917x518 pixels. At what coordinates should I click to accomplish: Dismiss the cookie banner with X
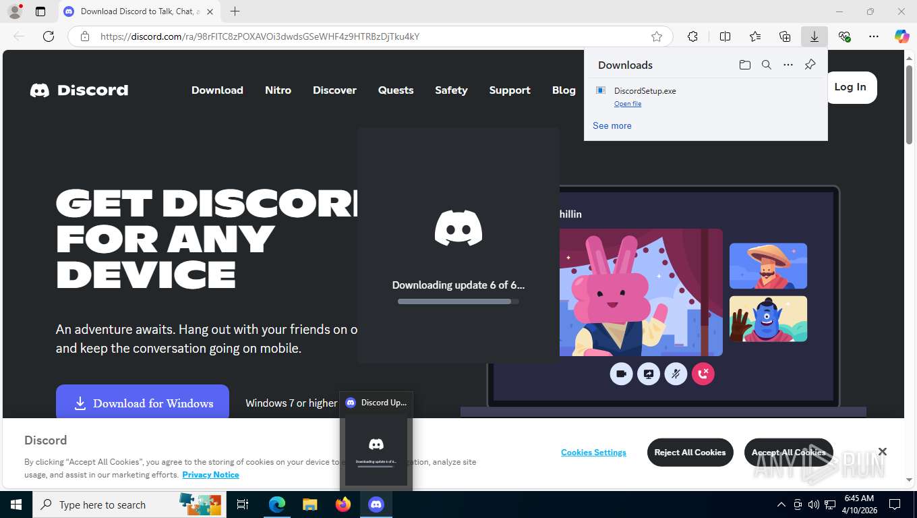tap(882, 452)
